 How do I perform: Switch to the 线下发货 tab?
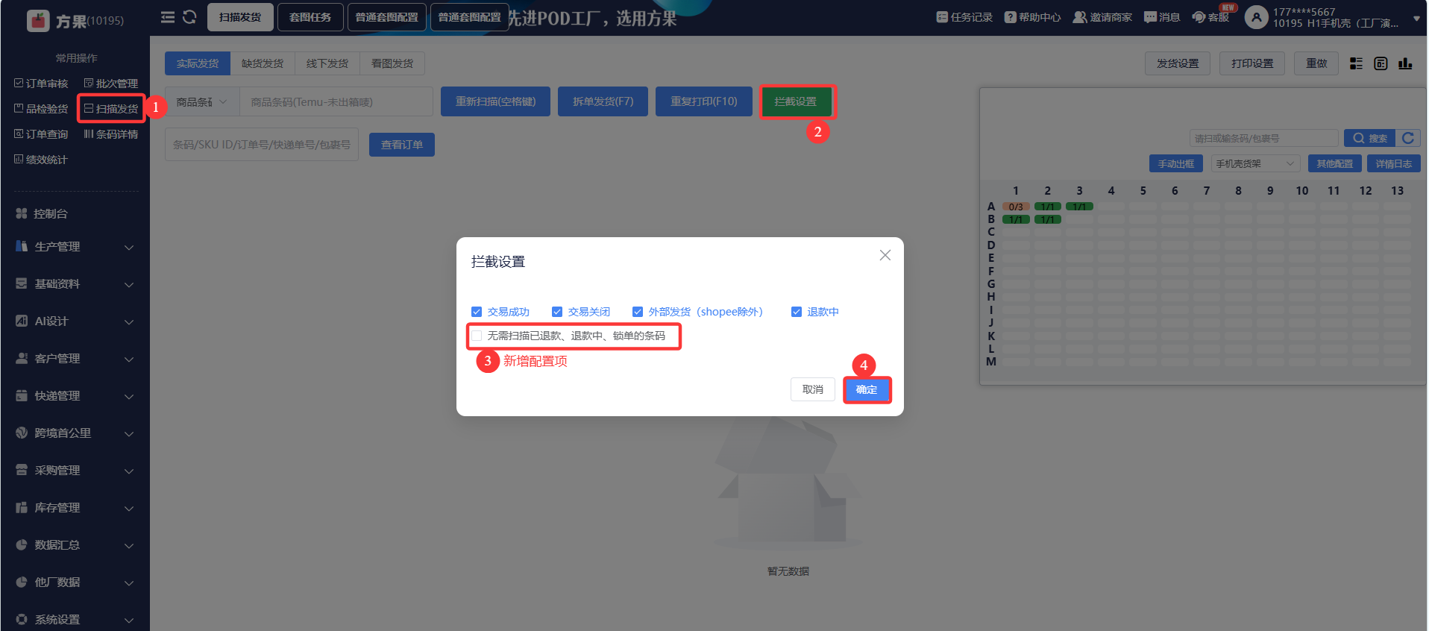click(x=327, y=63)
